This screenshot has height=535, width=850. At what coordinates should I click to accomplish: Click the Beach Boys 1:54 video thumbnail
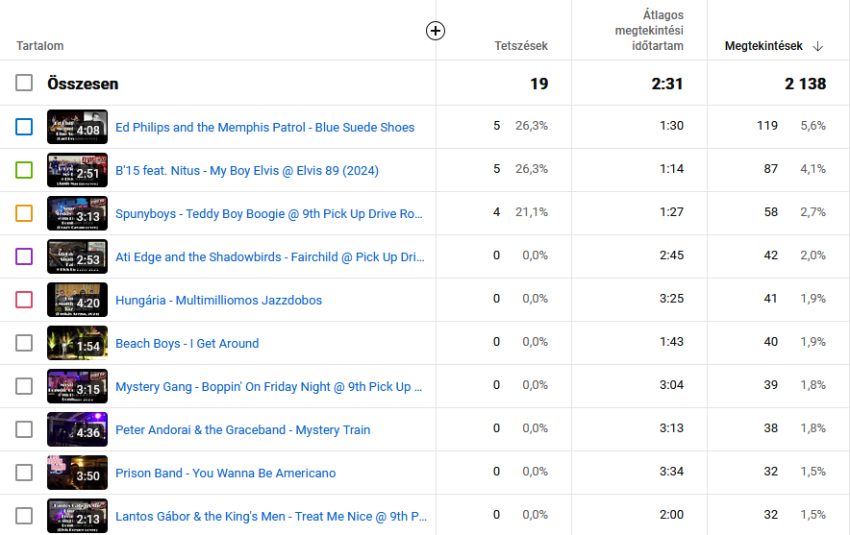coord(77,343)
